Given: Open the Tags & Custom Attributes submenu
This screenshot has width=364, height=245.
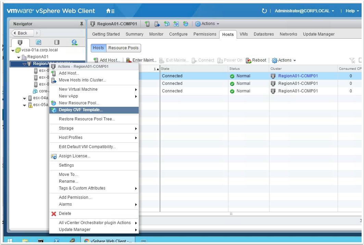Looking at the screenshot, I should click(x=94, y=188).
